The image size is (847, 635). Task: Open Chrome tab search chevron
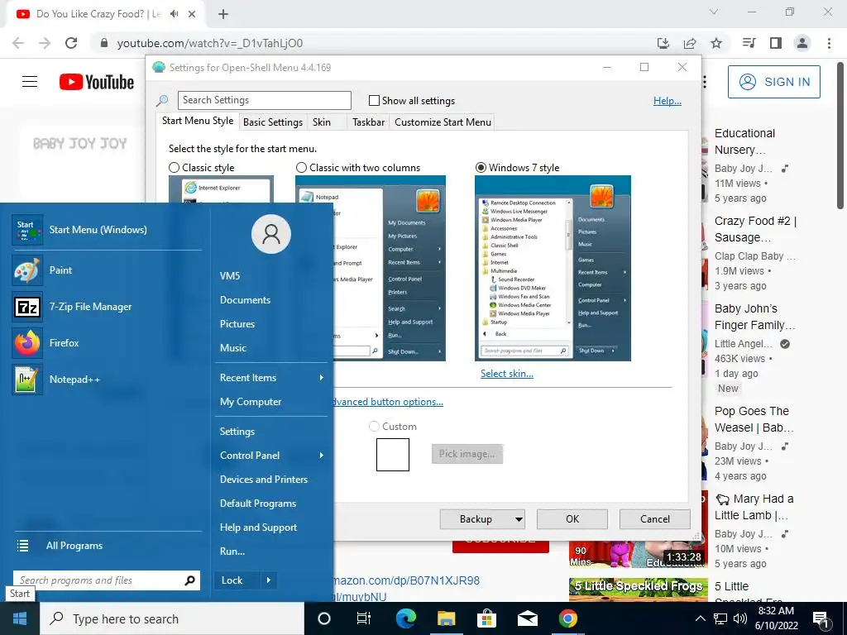pyautogui.click(x=714, y=12)
